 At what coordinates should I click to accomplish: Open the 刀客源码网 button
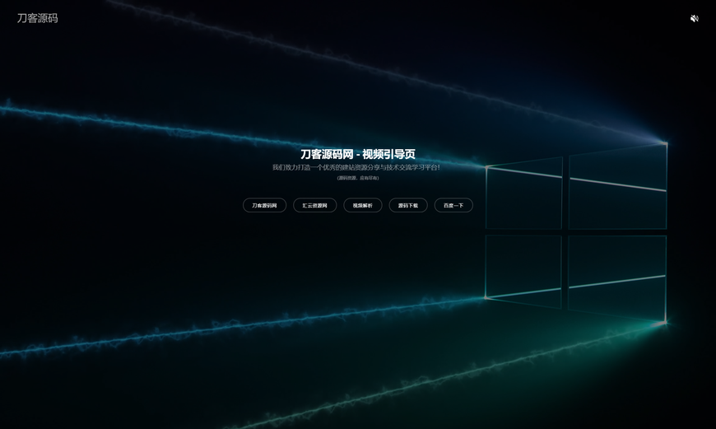[x=264, y=205]
